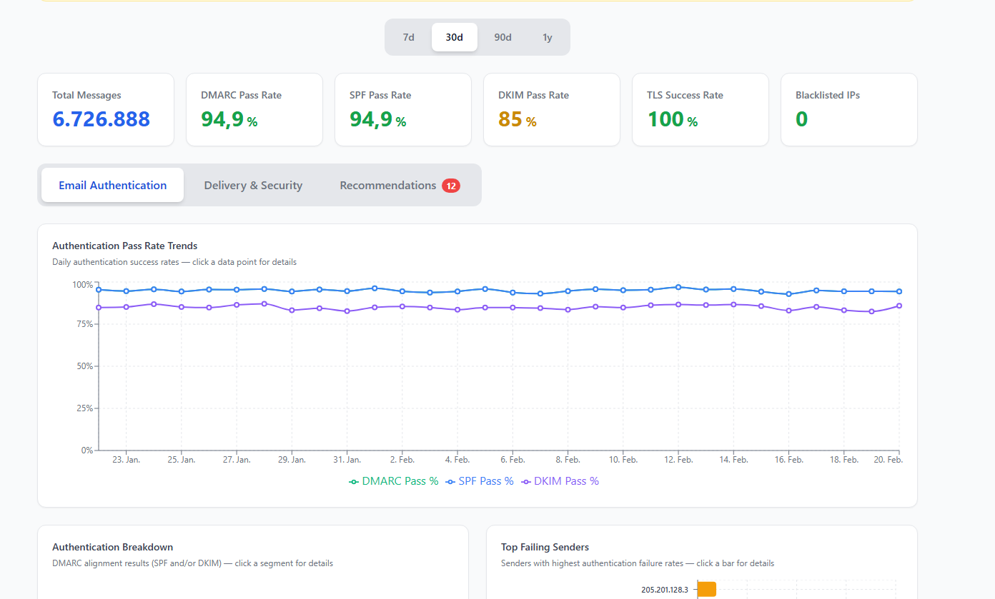This screenshot has width=995, height=599.
Task: Select the SPF Pass Rate card
Action: click(x=402, y=109)
